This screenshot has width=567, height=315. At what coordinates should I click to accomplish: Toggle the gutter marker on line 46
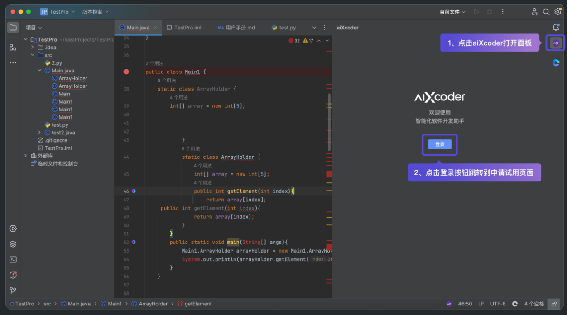(x=133, y=191)
